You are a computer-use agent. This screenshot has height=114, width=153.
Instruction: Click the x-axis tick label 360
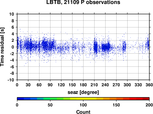149,85
